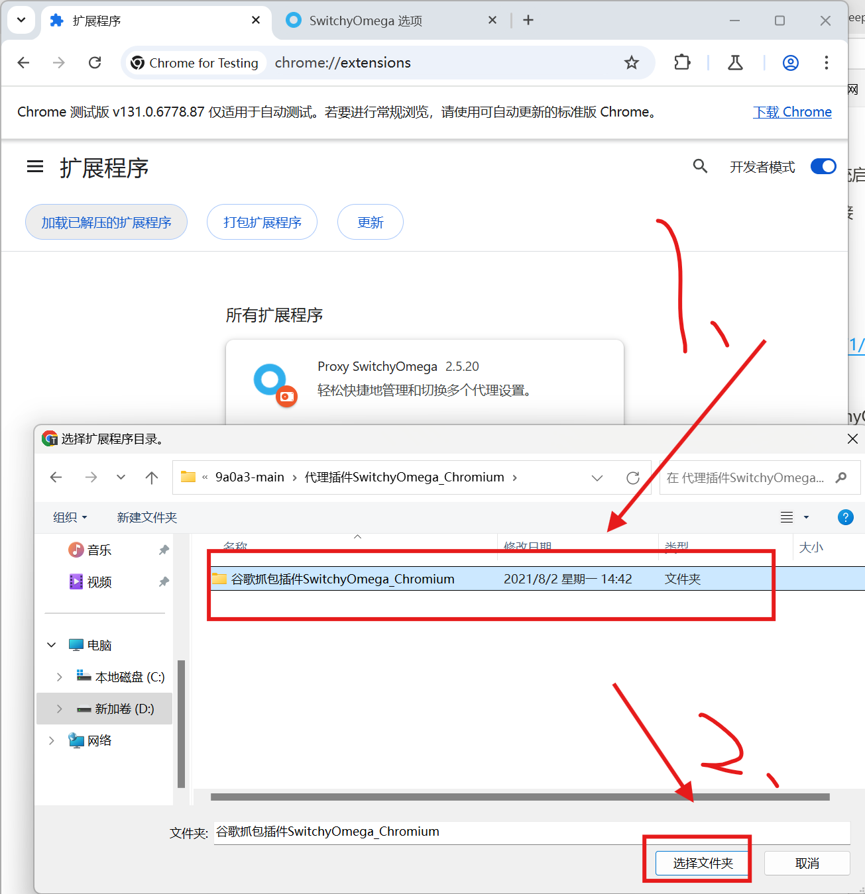The width and height of the screenshot is (865, 894).
Task: Go forward in the folder dialog
Action: click(91, 477)
